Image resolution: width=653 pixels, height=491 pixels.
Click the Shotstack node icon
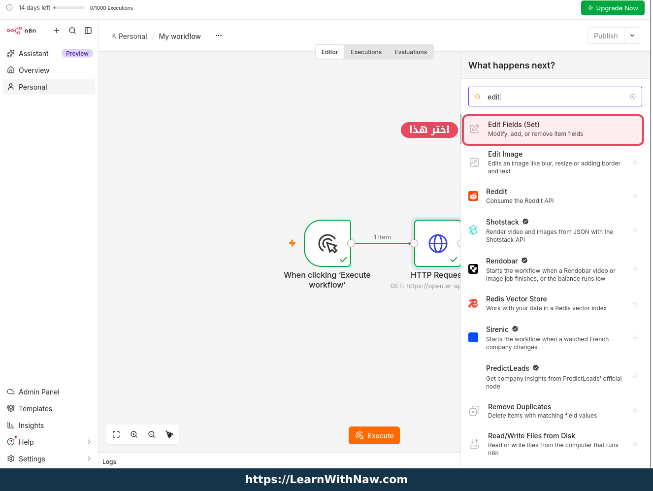point(473,230)
